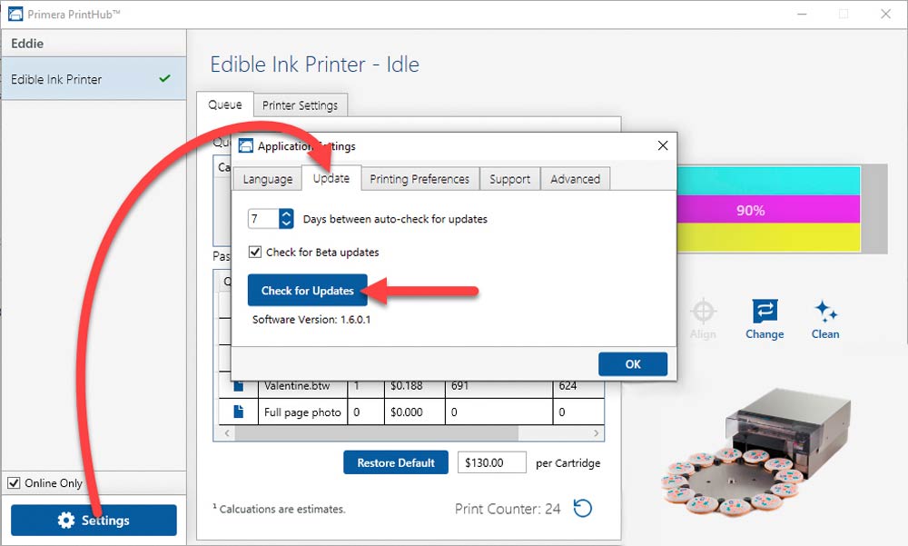Click the Full page photo file icon

coord(238,412)
